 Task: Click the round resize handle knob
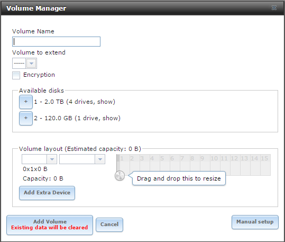click(120, 176)
